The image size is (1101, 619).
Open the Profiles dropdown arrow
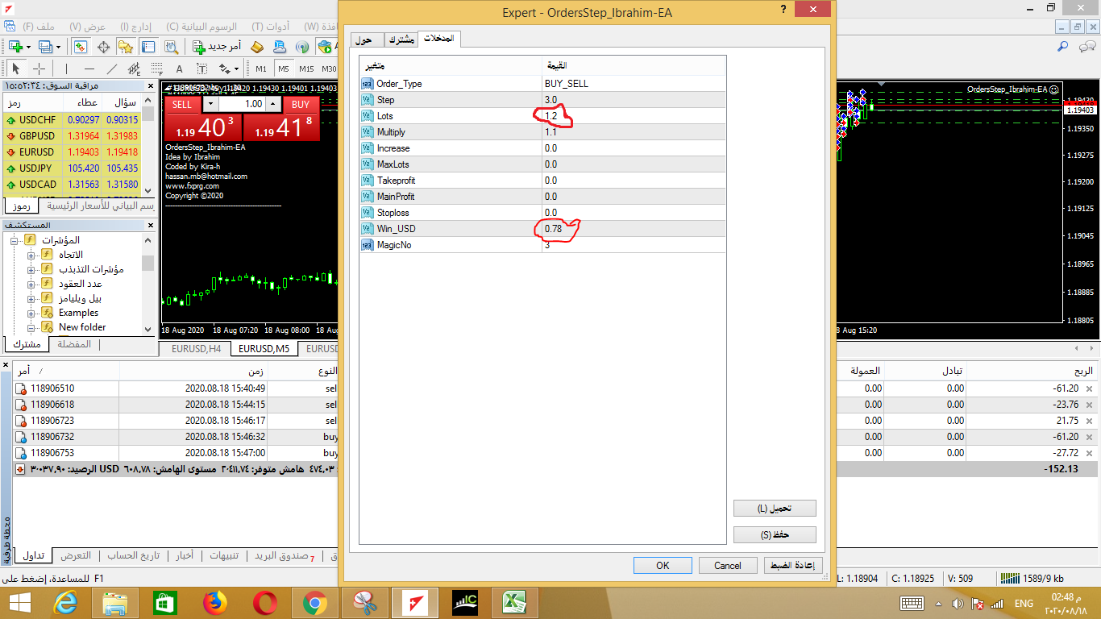point(57,47)
